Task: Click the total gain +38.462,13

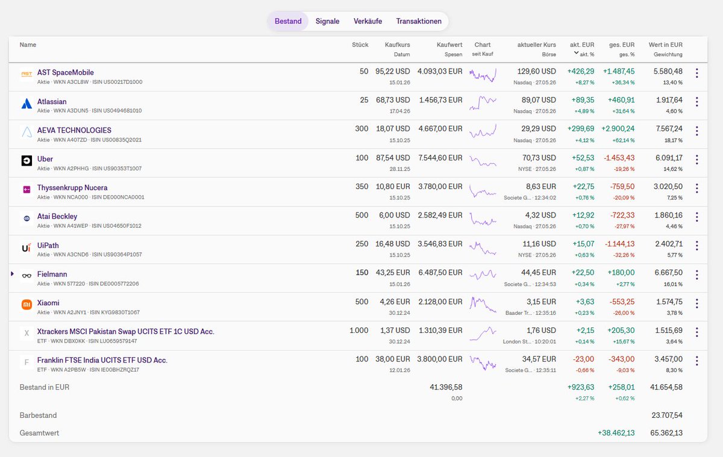Action: [616, 433]
